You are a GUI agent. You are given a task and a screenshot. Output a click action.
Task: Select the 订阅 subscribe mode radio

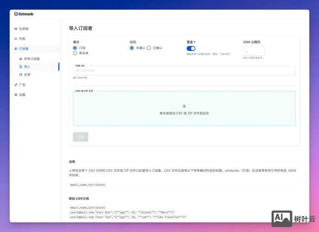75,48
